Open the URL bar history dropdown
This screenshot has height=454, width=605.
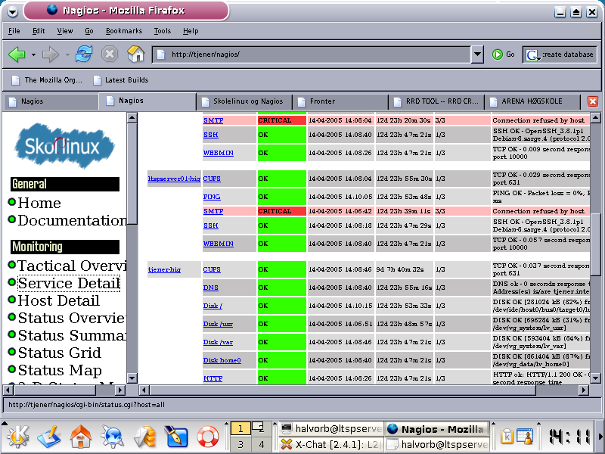point(477,54)
